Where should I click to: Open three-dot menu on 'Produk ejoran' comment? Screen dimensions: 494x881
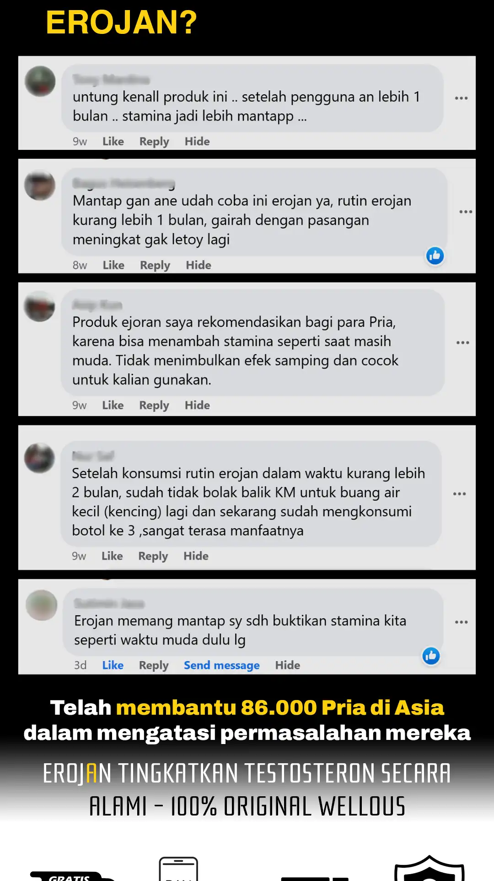pyautogui.click(x=463, y=343)
